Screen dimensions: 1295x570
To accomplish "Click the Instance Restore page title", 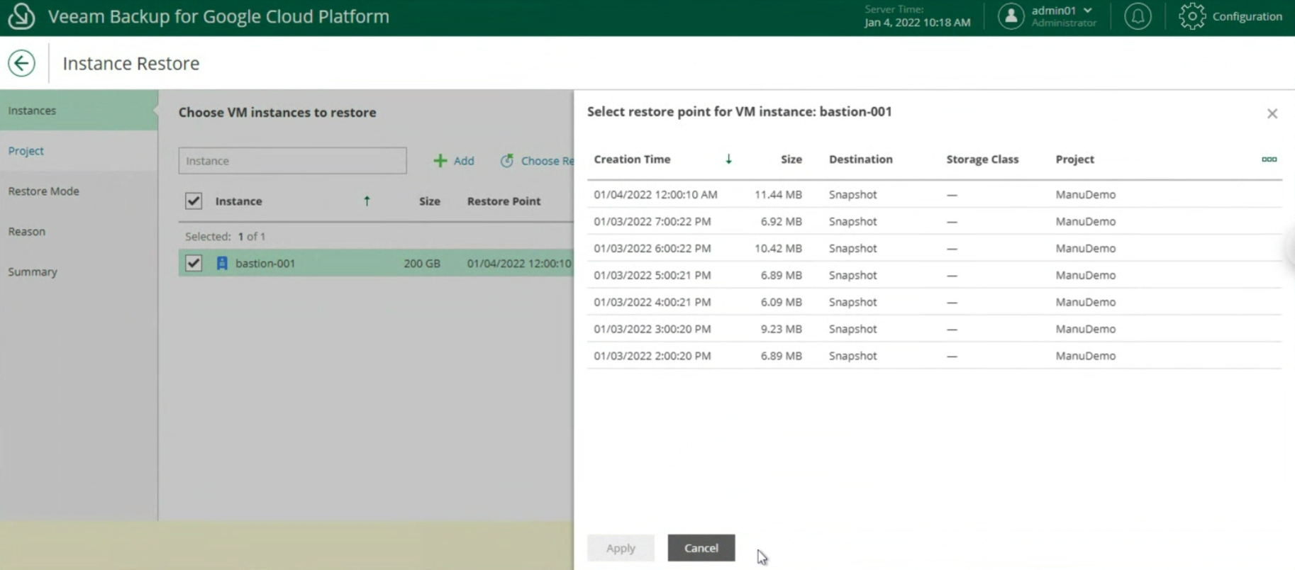I will tap(131, 63).
